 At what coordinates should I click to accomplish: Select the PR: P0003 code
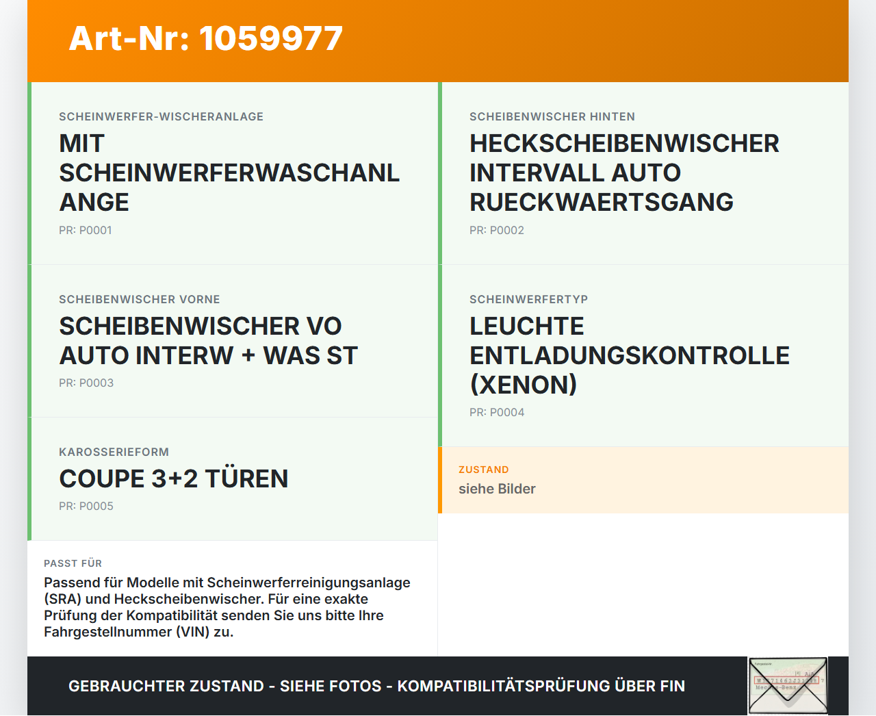click(x=86, y=383)
